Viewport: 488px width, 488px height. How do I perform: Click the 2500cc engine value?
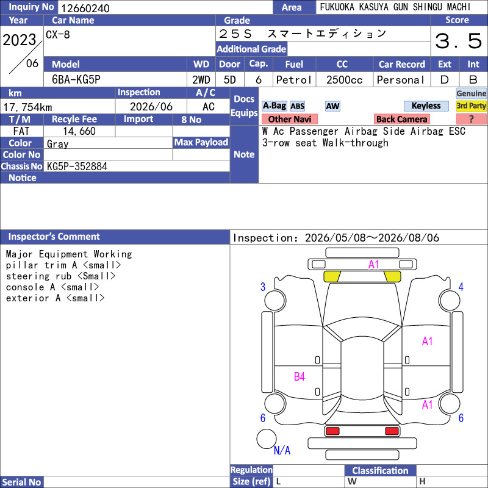point(344,80)
